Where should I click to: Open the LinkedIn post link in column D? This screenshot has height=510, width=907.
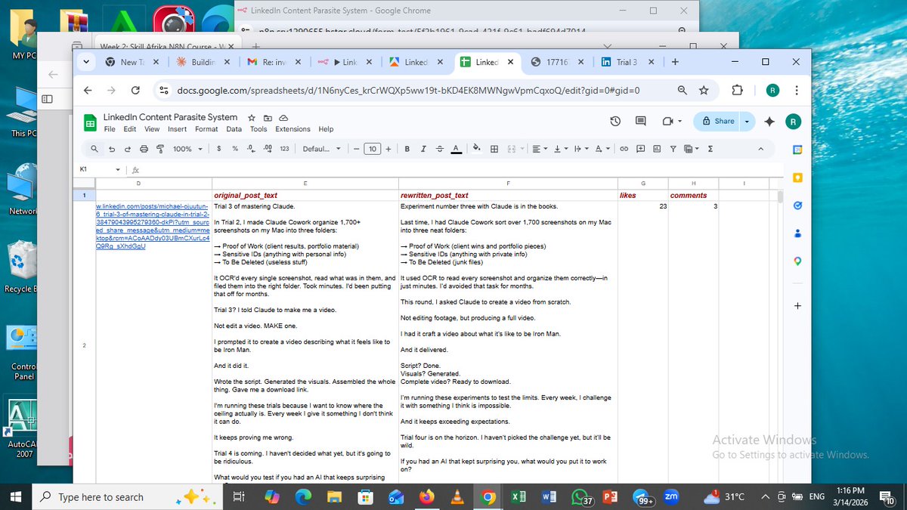point(151,226)
